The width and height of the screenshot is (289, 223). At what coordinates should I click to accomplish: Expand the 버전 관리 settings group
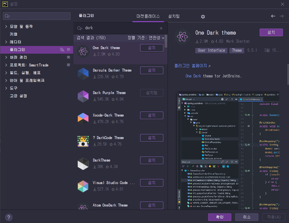coord(6,58)
